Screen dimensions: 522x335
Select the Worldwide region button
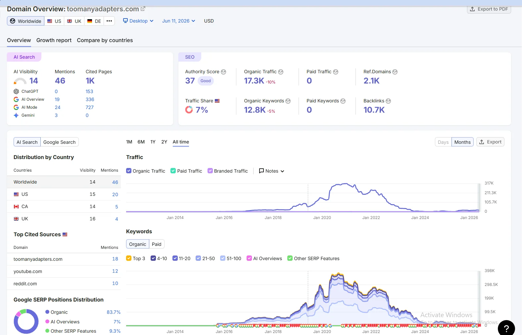pyautogui.click(x=25, y=21)
